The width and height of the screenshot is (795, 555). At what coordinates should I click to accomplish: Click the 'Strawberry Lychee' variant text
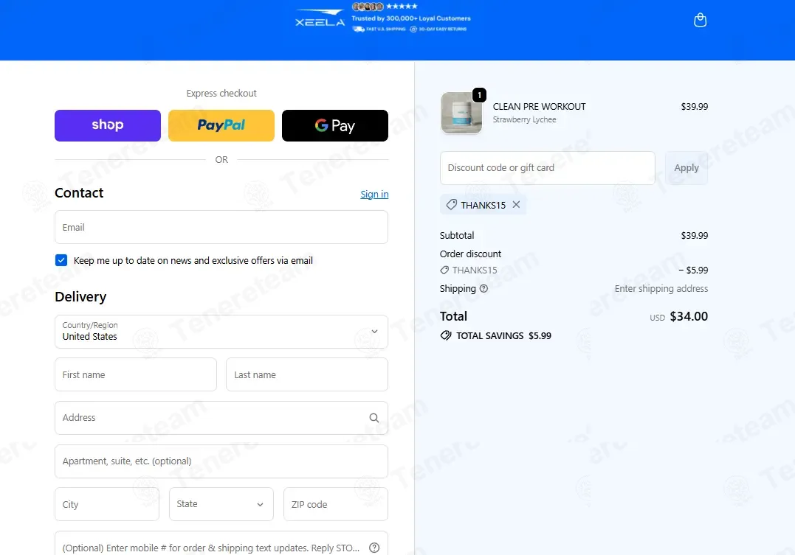coord(524,119)
